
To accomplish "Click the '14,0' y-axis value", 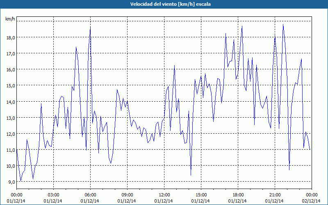I will (x=11, y=102).
